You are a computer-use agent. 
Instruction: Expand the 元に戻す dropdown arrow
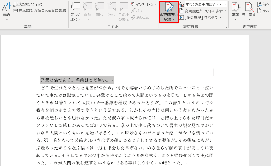click(249, 19)
